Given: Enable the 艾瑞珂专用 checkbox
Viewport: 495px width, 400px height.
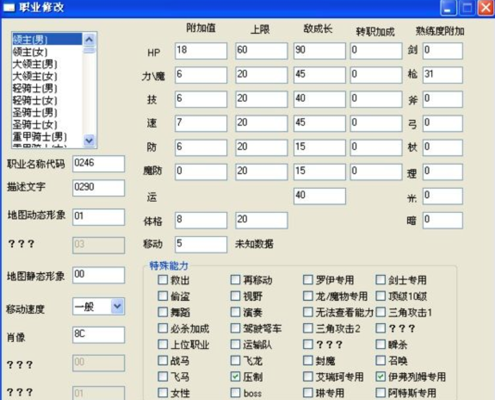Looking at the screenshot, I should [308, 376].
